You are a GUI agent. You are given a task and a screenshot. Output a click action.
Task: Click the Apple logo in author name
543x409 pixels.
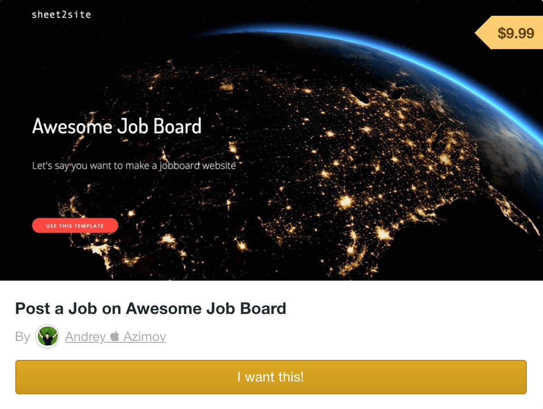(115, 336)
